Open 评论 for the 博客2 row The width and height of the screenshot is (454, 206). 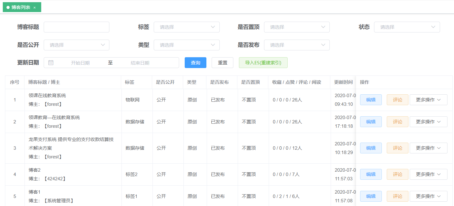click(397, 174)
